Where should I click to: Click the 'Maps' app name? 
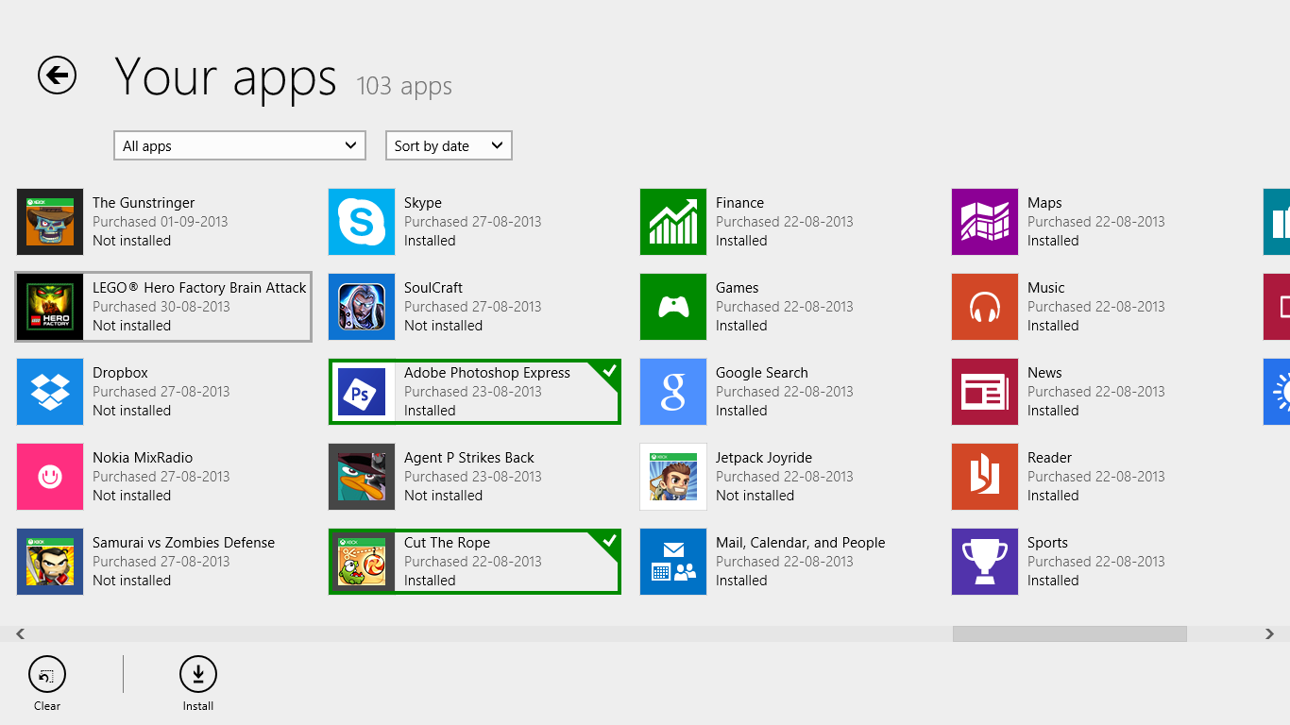[1044, 203]
